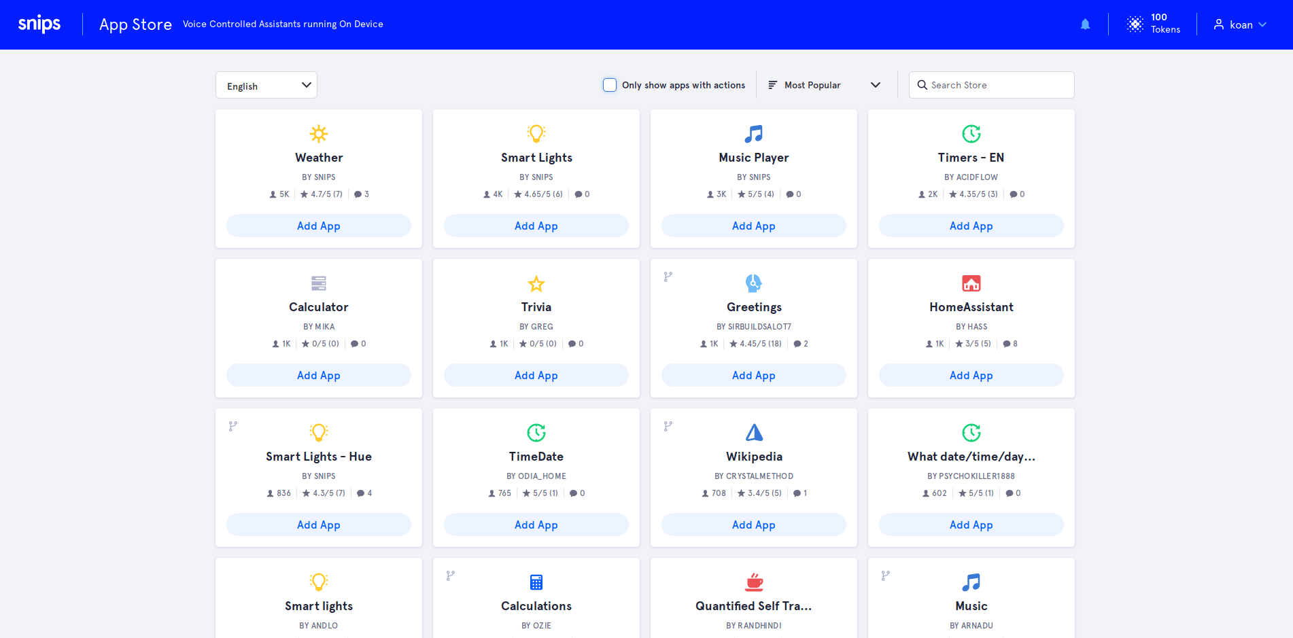Click the Trivia star icon
The height and width of the screenshot is (638, 1293).
pyautogui.click(x=536, y=283)
